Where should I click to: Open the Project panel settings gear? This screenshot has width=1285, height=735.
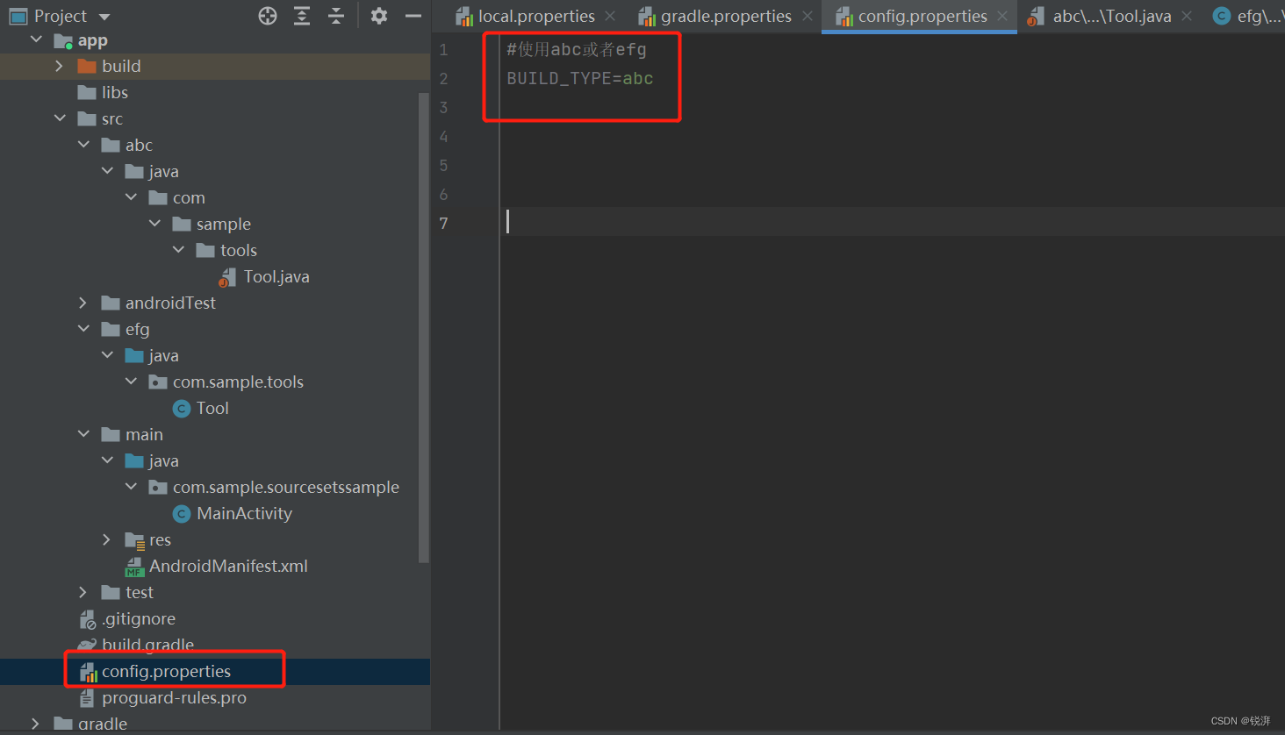pos(378,15)
